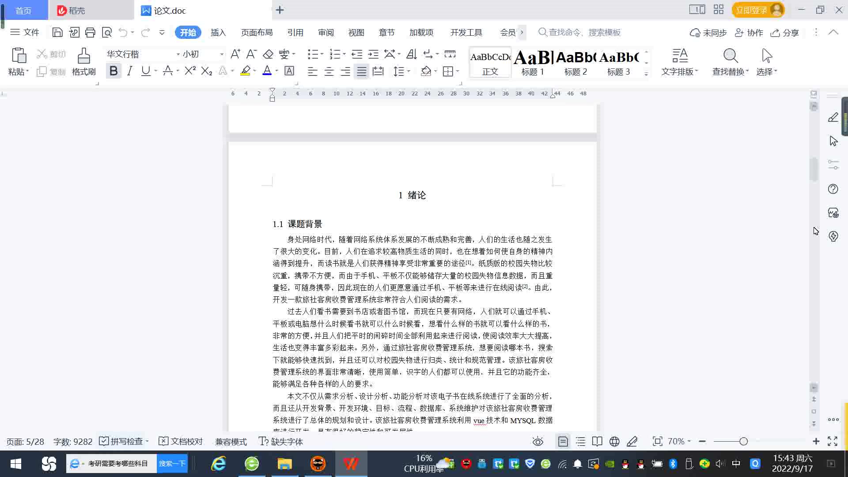The image size is (848, 477).
Task: Open WPS app in Windows taskbar
Action: click(351, 463)
